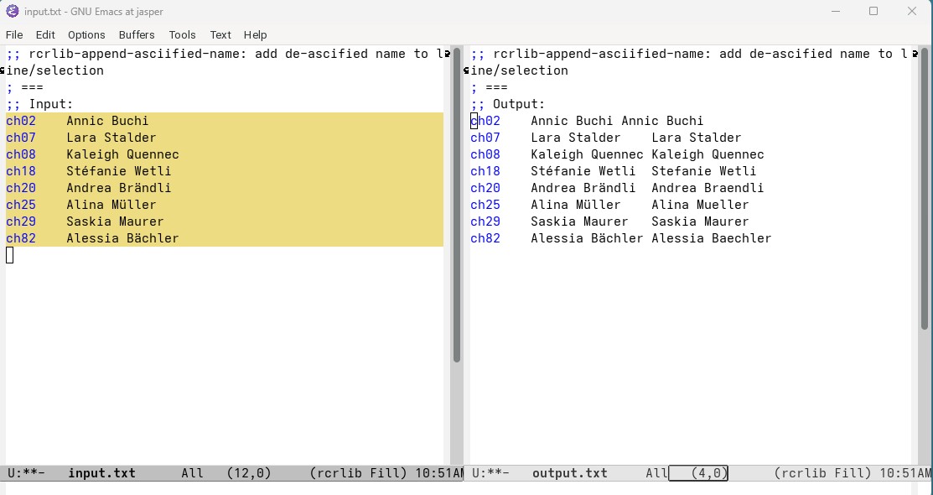
Task: Click ch07 in the output pane
Action: click(x=485, y=138)
